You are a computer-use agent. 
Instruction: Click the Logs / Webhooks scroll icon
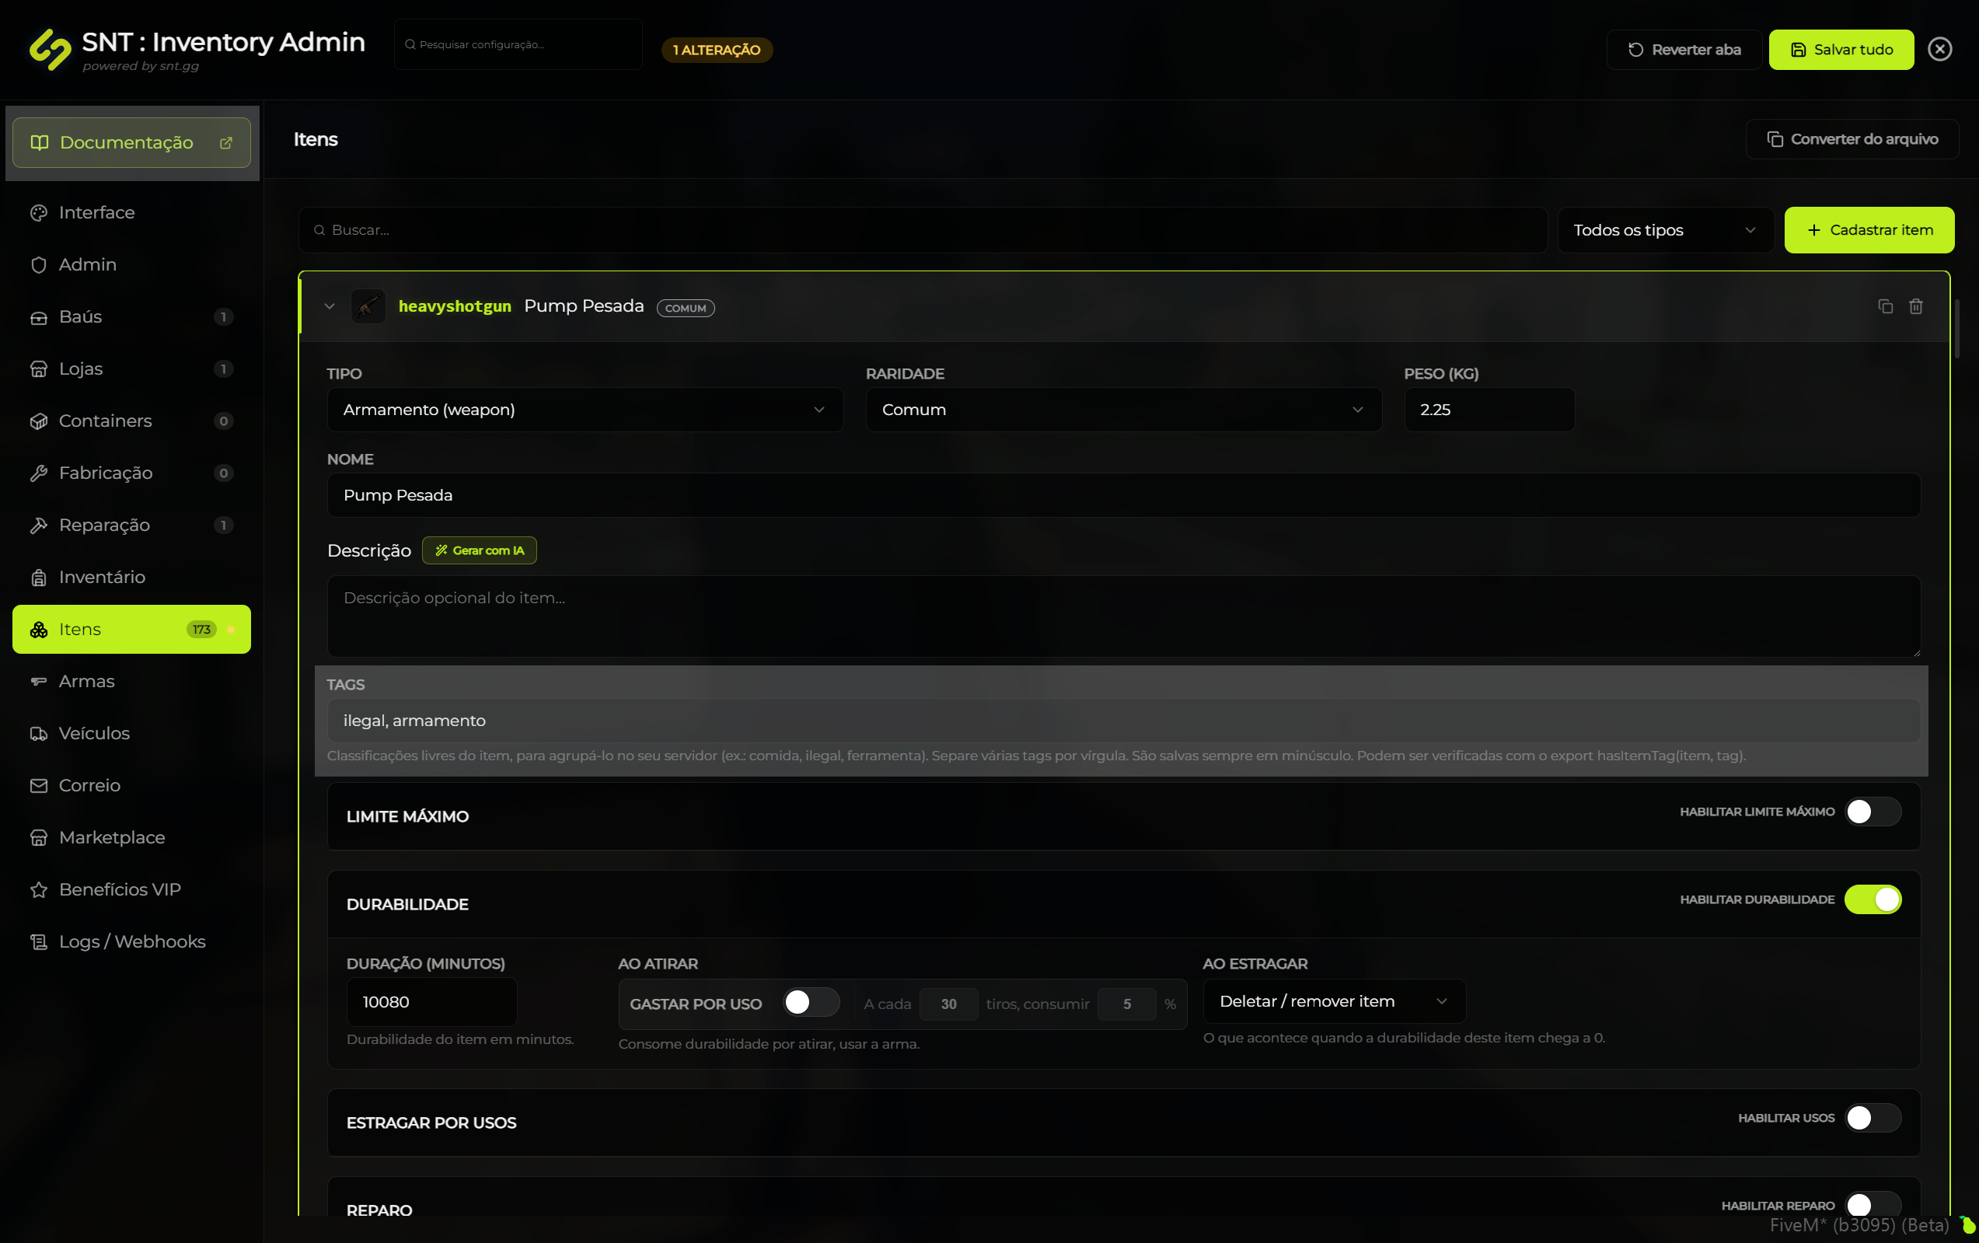39,942
